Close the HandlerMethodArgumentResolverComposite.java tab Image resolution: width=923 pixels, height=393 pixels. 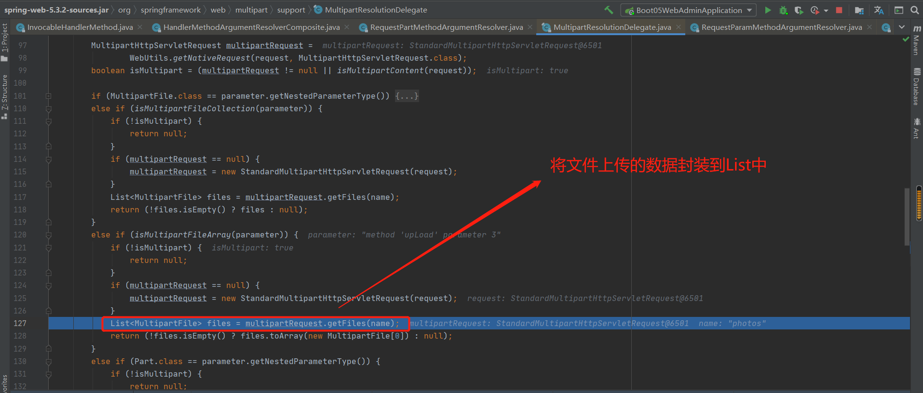click(x=346, y=27)
